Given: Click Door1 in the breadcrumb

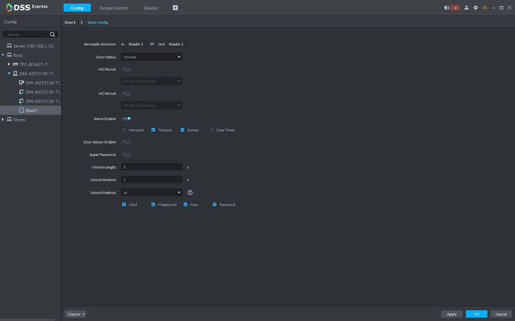Looking at the screenshot, I should click(x=70, y=23).
